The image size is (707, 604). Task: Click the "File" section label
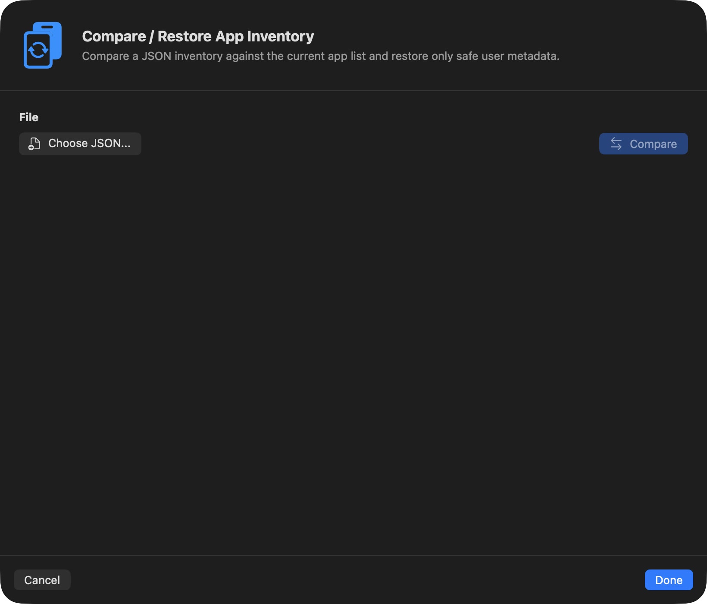[x=29, y=117]
